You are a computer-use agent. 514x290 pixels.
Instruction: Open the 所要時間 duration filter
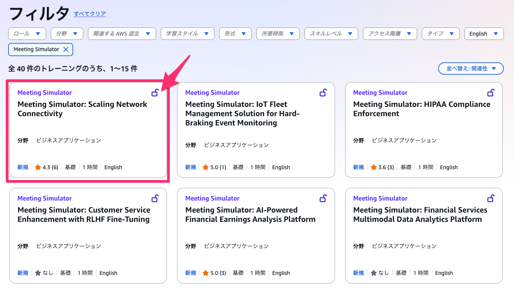[x=278, y=34]
